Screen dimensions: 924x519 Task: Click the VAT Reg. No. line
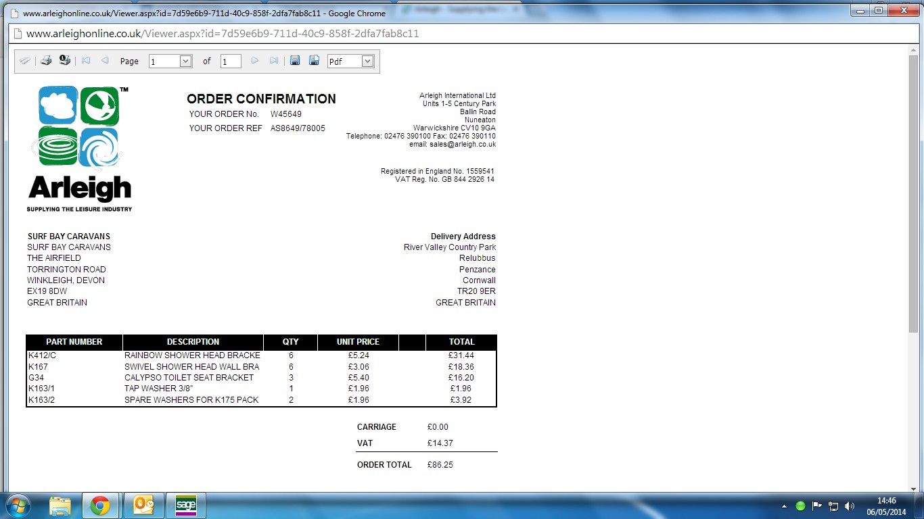click(445, 180)
